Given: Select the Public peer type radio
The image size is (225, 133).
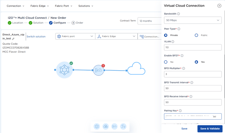Looking at the screenshot, I should click(x=196, y=35).
